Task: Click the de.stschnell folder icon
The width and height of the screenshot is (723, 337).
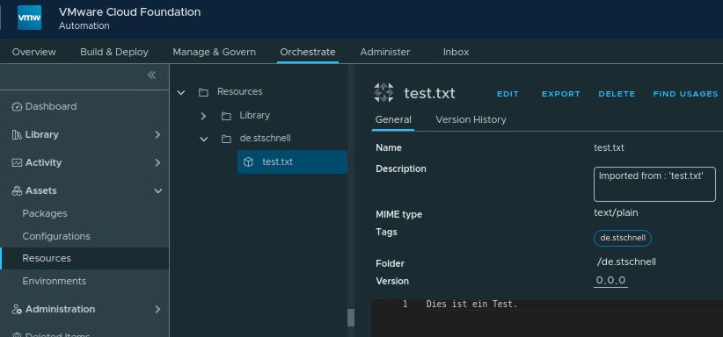Action: [x=226, y=139]
